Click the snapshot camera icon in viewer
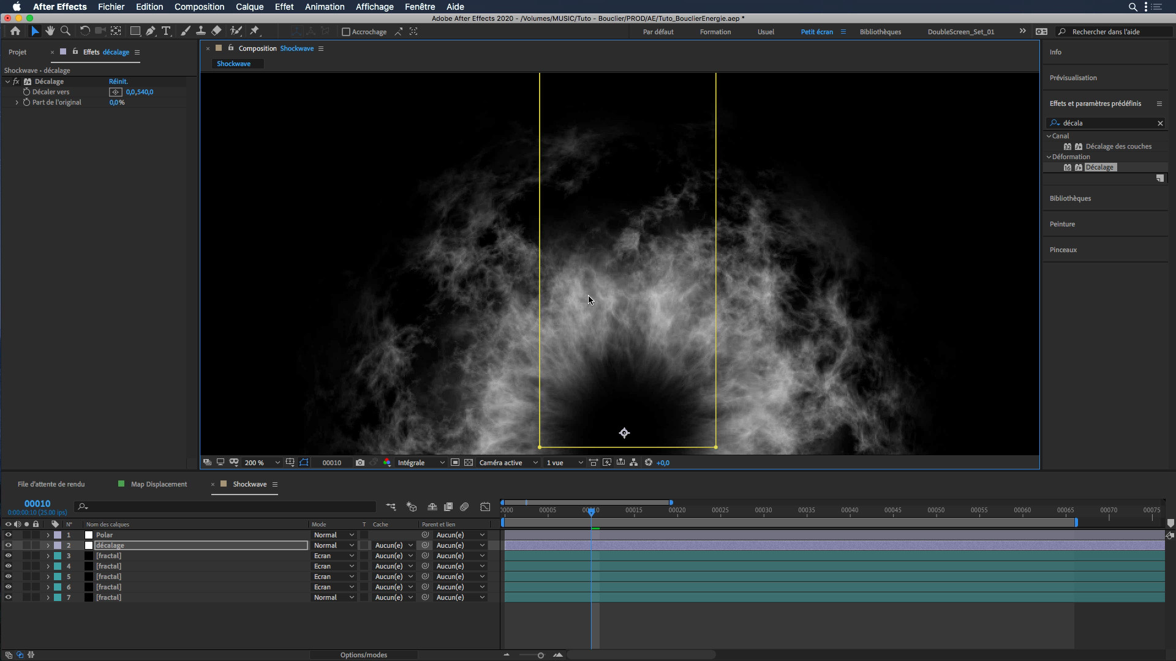The width and height of the screenshot is (1176, 661). pyautogui.click(x=360, y=463)
